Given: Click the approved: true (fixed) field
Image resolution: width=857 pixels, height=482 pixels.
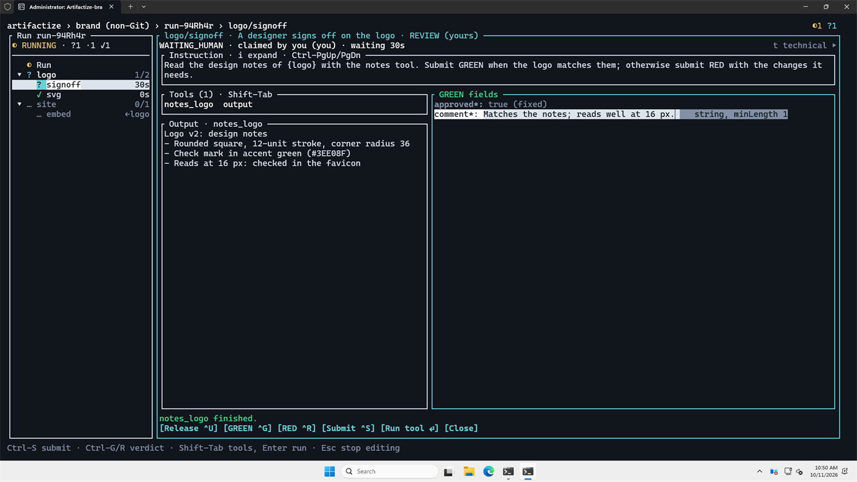Looking at the screenshot, I should 490,104.
